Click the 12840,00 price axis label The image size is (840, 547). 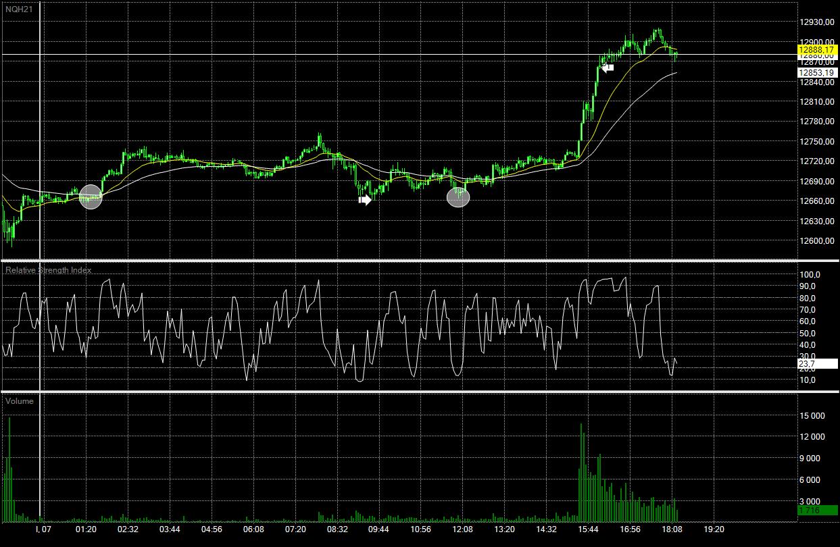click(816, 82)
